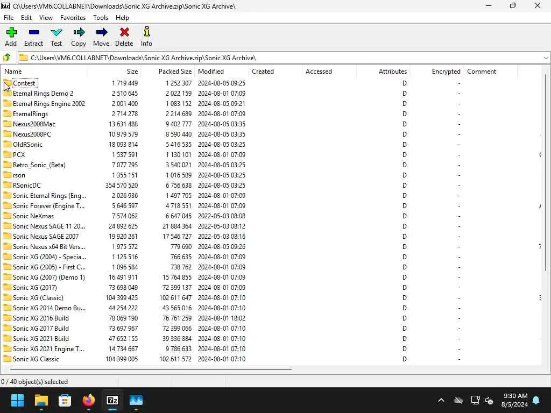Select the Sonic XG 2021 Build folder

pyautogui.click(x=41, y=339)
